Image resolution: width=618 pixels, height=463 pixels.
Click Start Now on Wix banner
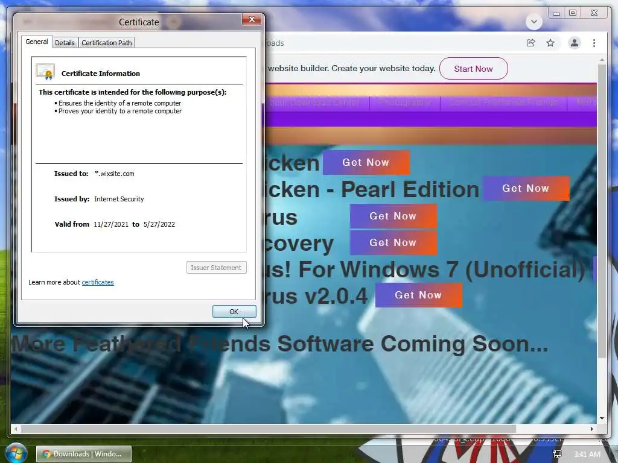[x=473, y=69]
